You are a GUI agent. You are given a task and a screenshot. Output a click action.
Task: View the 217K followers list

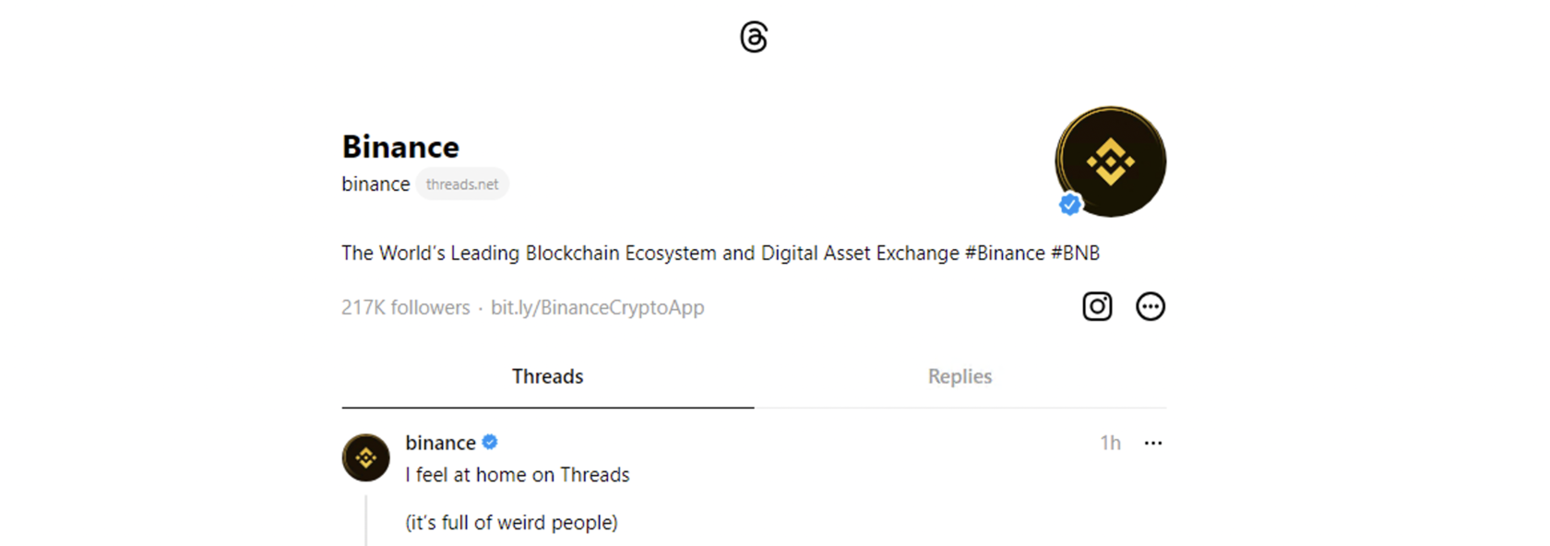pos(406,307)
